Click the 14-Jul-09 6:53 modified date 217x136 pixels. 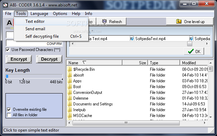pyautogui.click(x=194, y=104)
